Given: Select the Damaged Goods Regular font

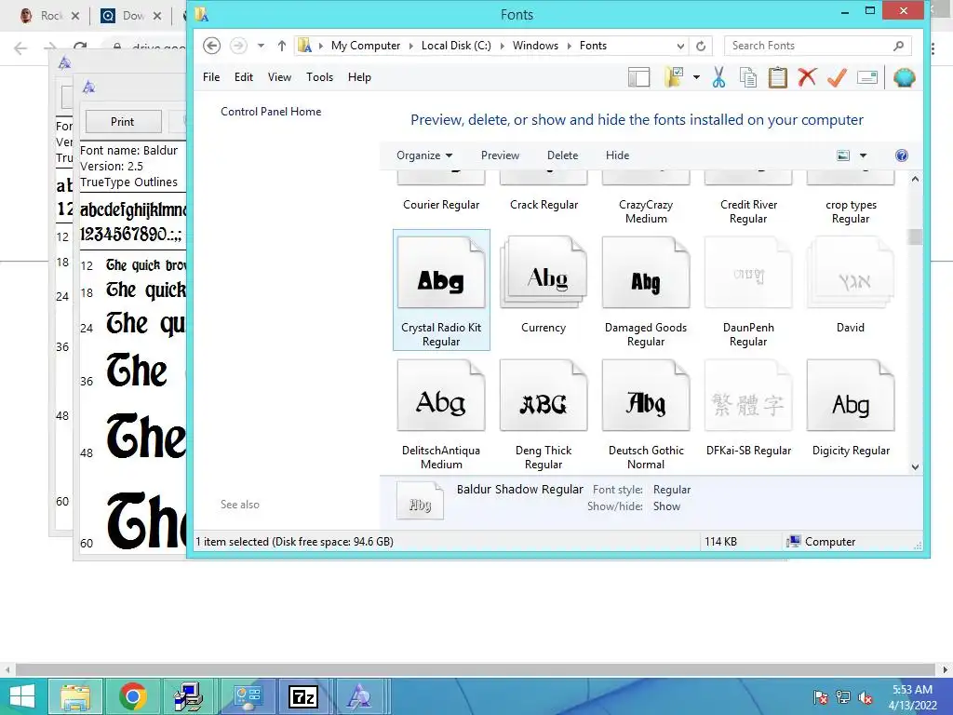Looking at the screenshot, I should click(646, 290).
